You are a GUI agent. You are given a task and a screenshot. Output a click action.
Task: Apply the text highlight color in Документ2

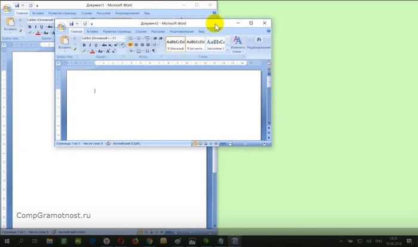pyautogui.click(x=84, y=51)
